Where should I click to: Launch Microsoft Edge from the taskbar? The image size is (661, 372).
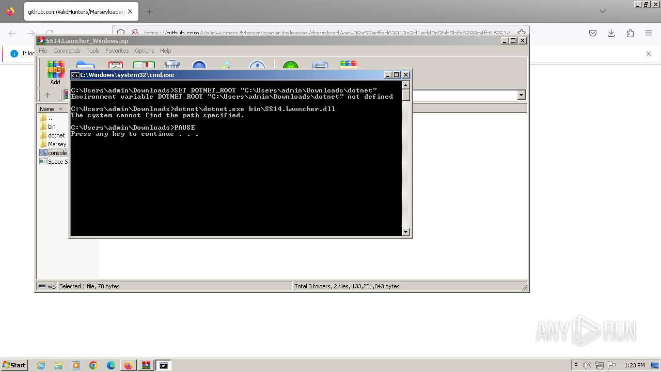point(111,365)
